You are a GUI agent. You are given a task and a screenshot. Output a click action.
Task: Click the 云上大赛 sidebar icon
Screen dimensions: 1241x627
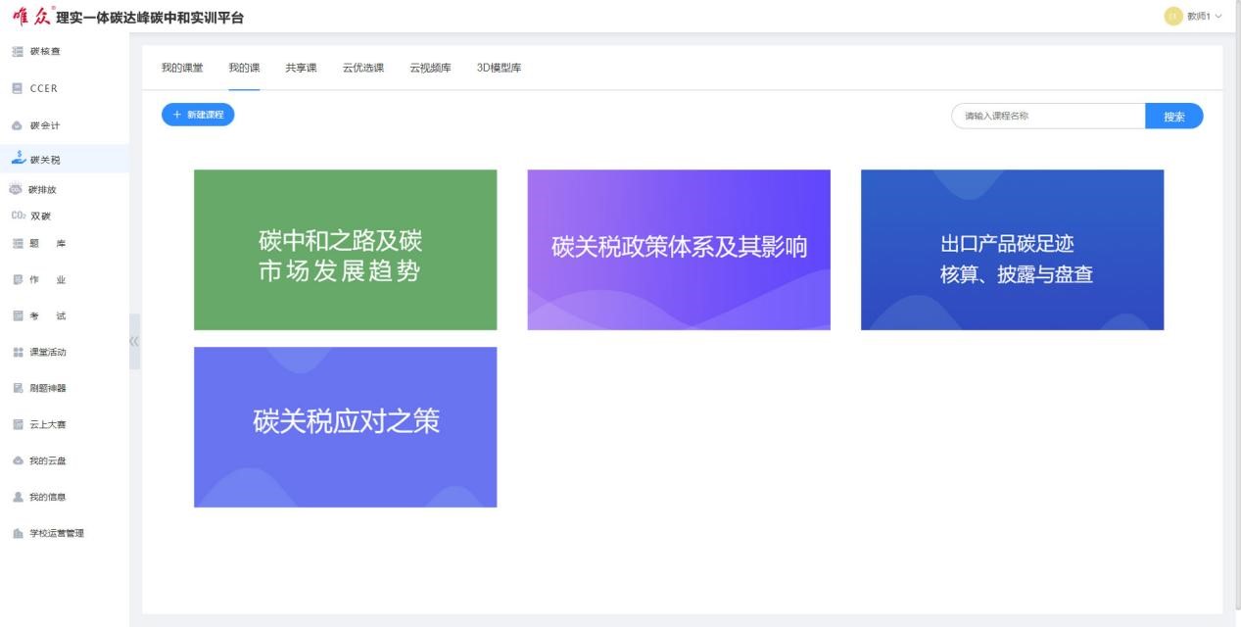17,424
